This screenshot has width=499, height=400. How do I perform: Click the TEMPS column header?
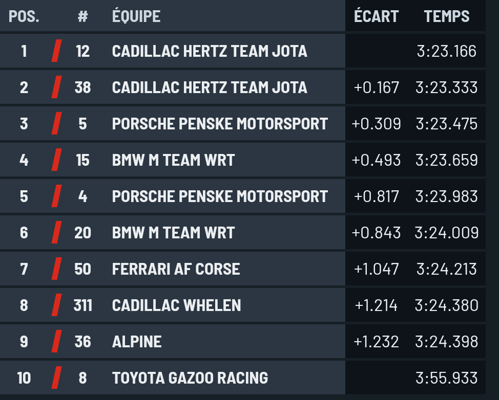pyautogui.click(x=447, y=16)
